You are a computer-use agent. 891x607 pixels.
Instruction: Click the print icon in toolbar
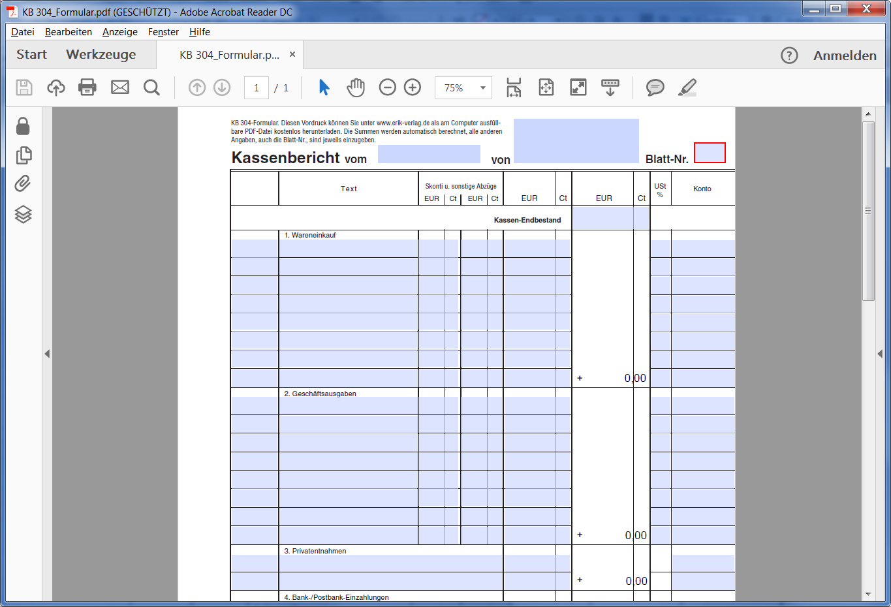click(87, 87)
